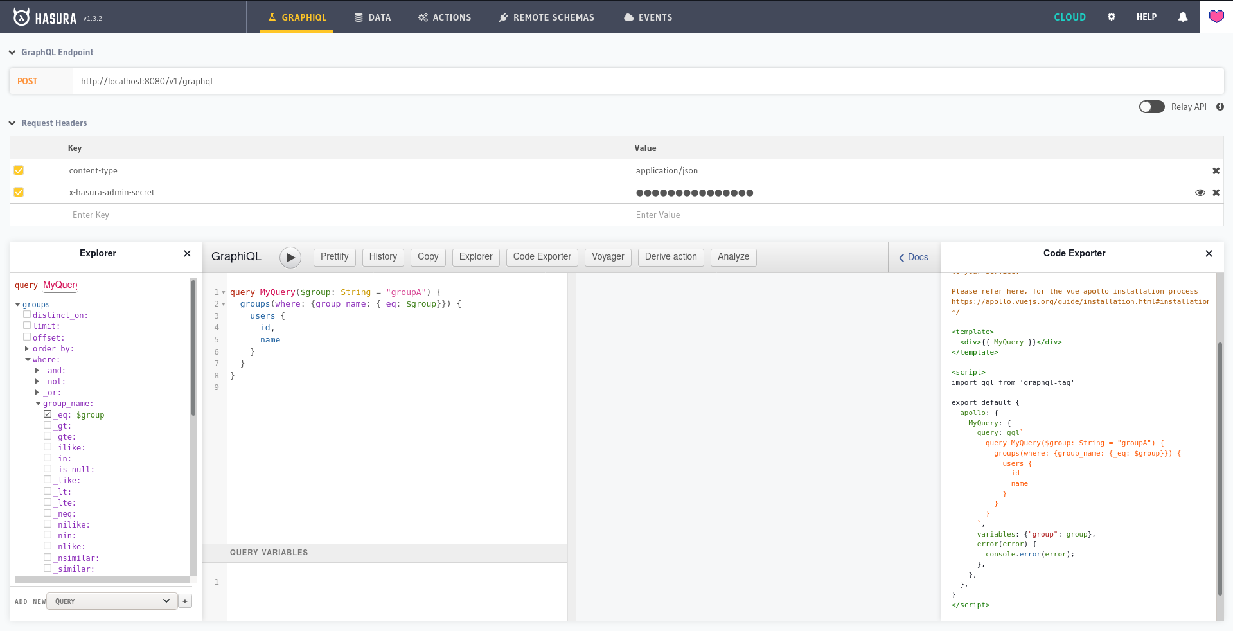This screenshot has width=1233, height=631.
Task: Collapse the groups tree node
Action: (x=17, y=305)
